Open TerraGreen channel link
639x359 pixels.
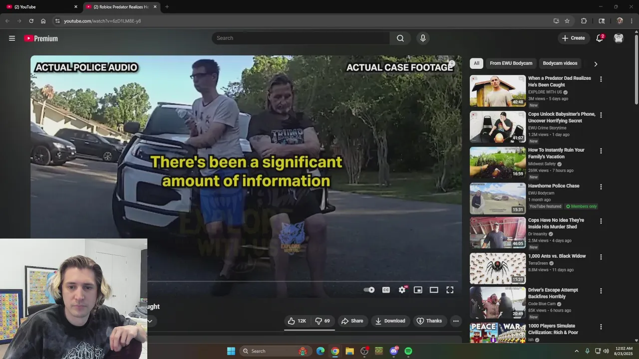(538, 263)
